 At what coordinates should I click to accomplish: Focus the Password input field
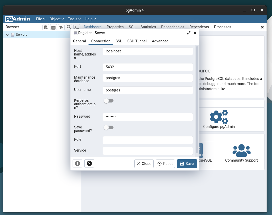(148, 117)
